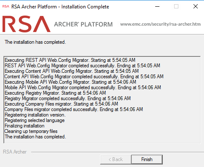This screenshot has width=204, height=167.
Task: Click the Finish button
Action: (x=147, y=159)
